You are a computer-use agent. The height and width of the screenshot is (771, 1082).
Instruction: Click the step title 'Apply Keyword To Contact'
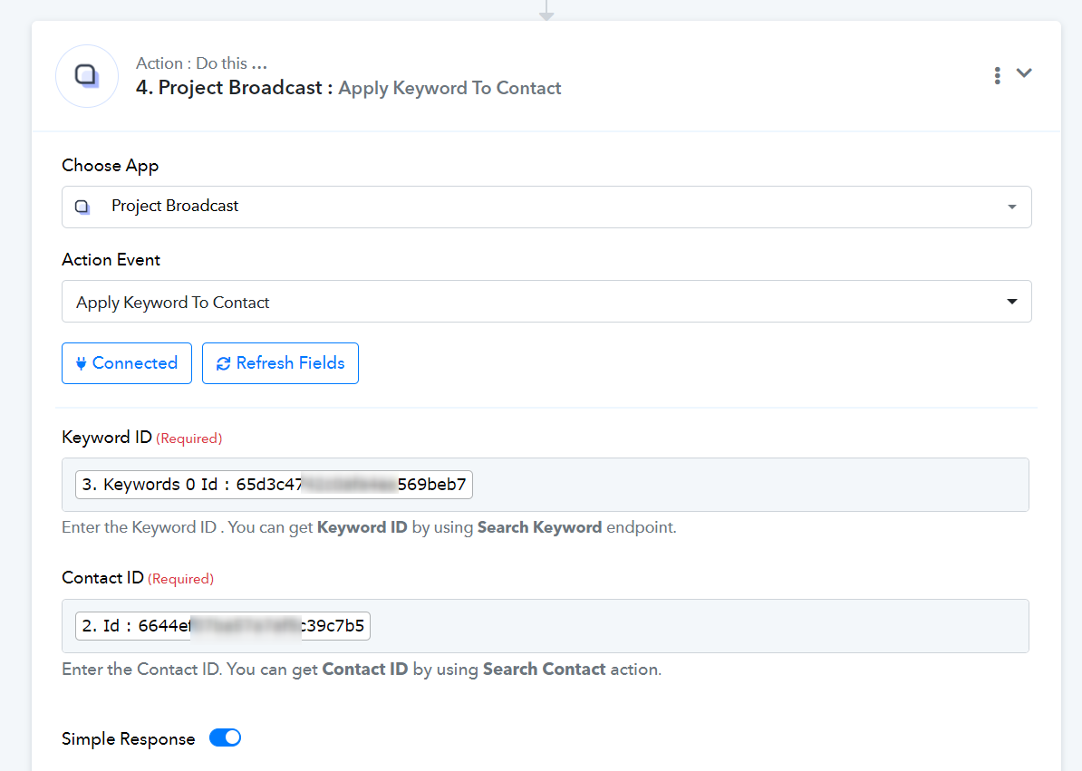click(449, 88)
